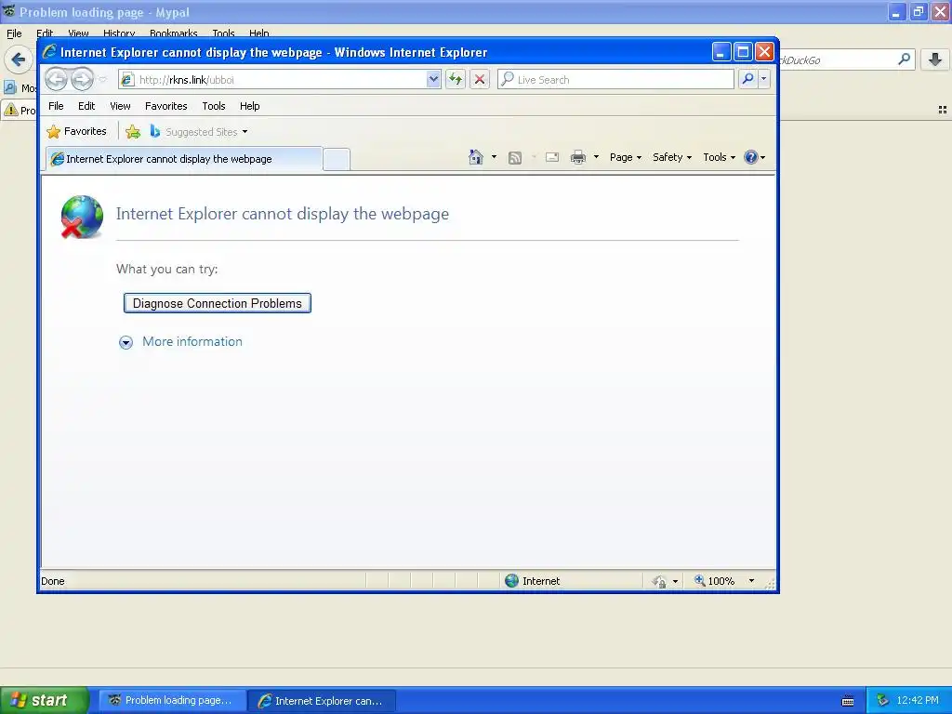Open Internet Explorer Help menu
The height and width of the screenshot is (714, 952).
249,106
